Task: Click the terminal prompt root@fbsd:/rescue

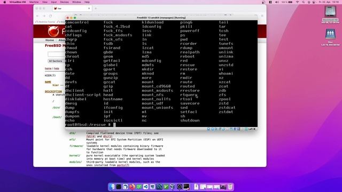Action: tap(85, 124)
